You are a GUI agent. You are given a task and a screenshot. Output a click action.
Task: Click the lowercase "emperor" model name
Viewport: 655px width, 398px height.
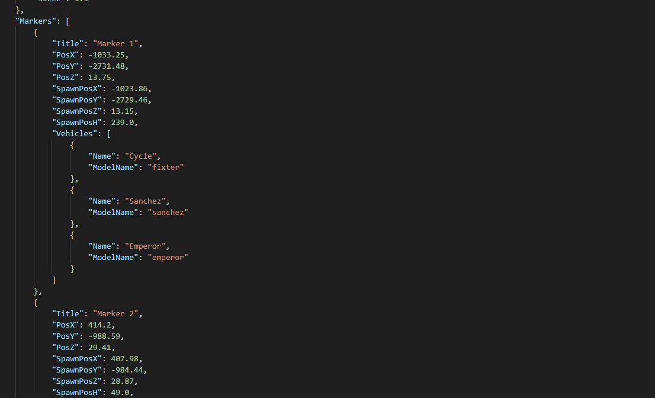(168, 257)
